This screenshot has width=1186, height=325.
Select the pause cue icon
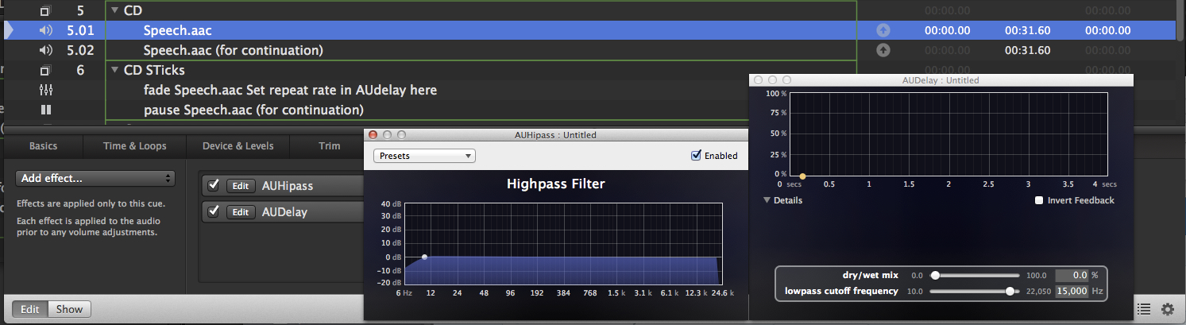pos(46,110)
